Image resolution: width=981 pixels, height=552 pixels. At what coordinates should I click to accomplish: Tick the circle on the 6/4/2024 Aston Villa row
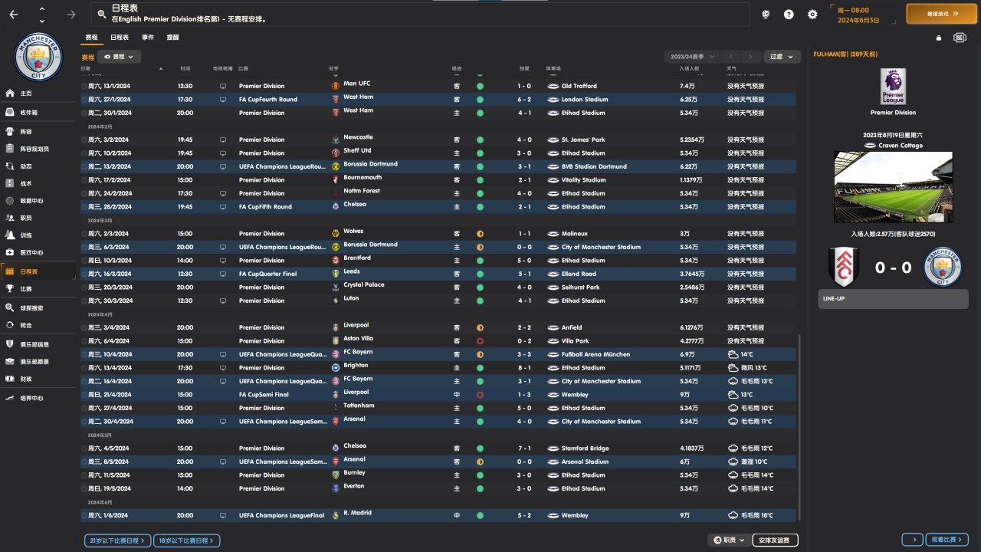click(84, 341)
